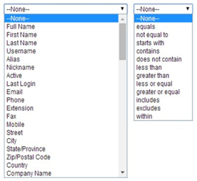This screenshot has width=197, height=181.
Task: Select Last Login in field list
Action: tap(61, 84)
